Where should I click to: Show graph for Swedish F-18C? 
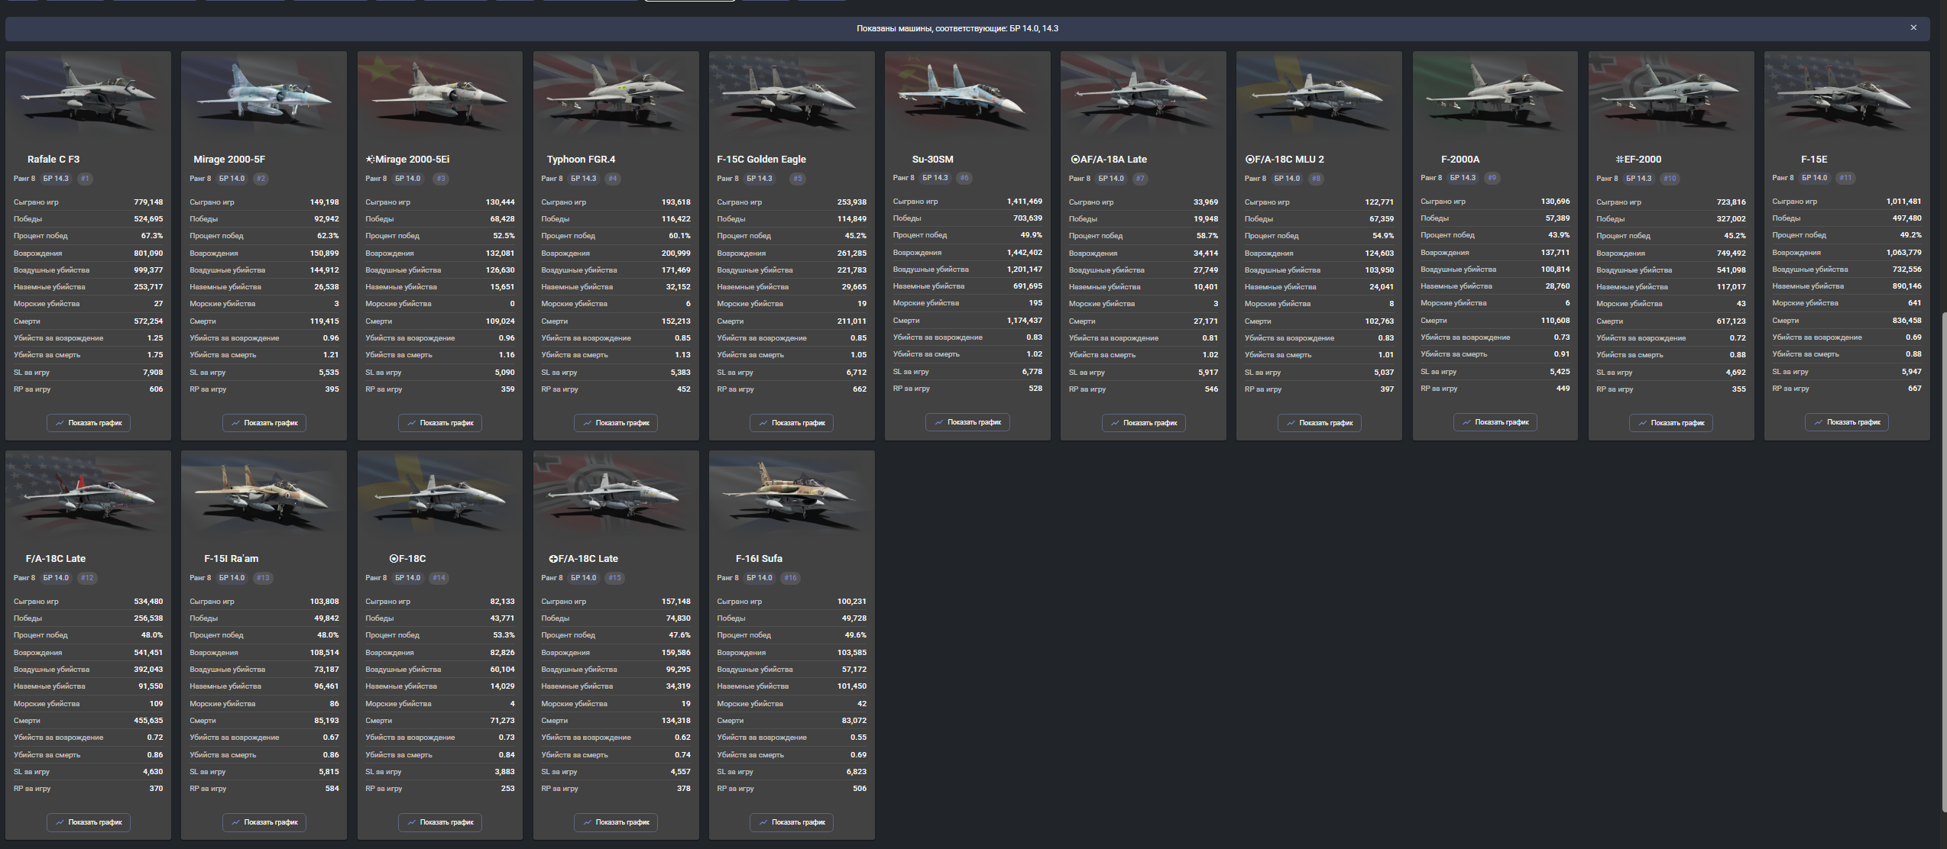(440, 822)
